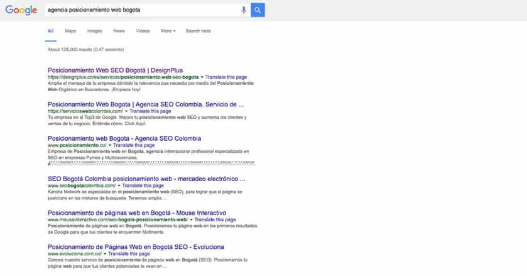This screenshot has height=276, width=527.
Task: Expand arrow next to mouseinteractivo.com URL
Action: pos(191,220)
